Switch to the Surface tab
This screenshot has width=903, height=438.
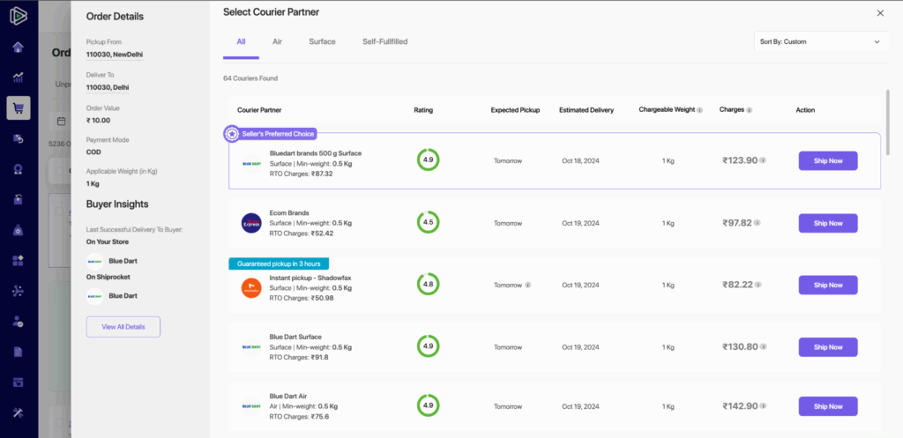[322, 41]
